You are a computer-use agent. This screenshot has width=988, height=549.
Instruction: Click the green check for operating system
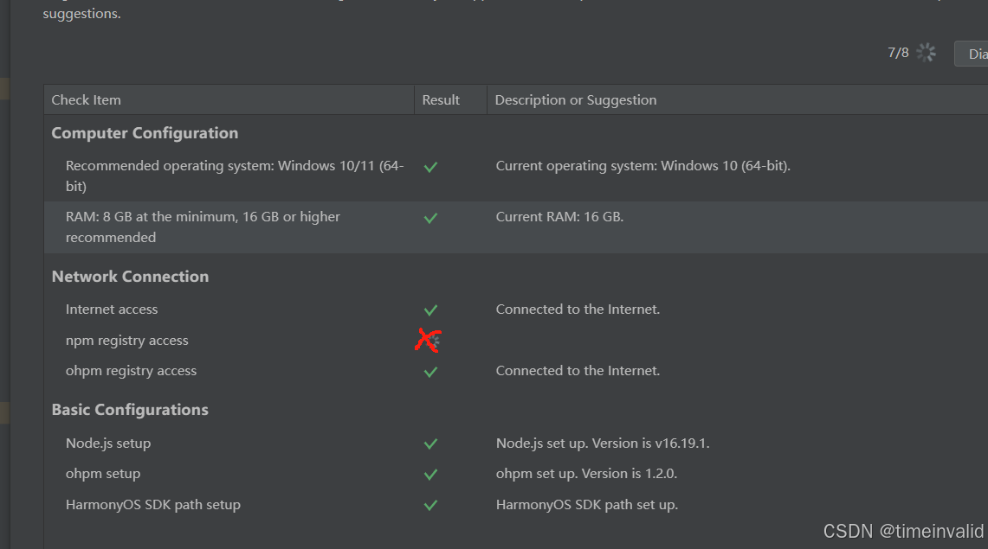click(430, 167)
